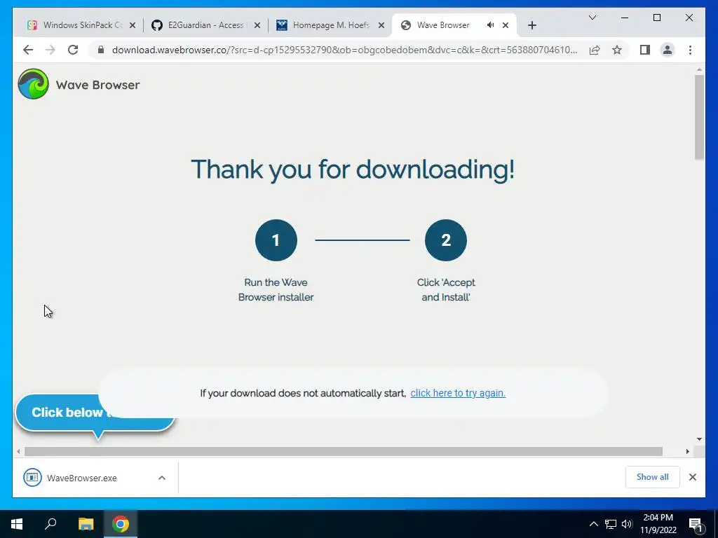Viewport: 718px width, 538px height.
Task: Click the step 1 circle
Action: [x=276, y=240]
